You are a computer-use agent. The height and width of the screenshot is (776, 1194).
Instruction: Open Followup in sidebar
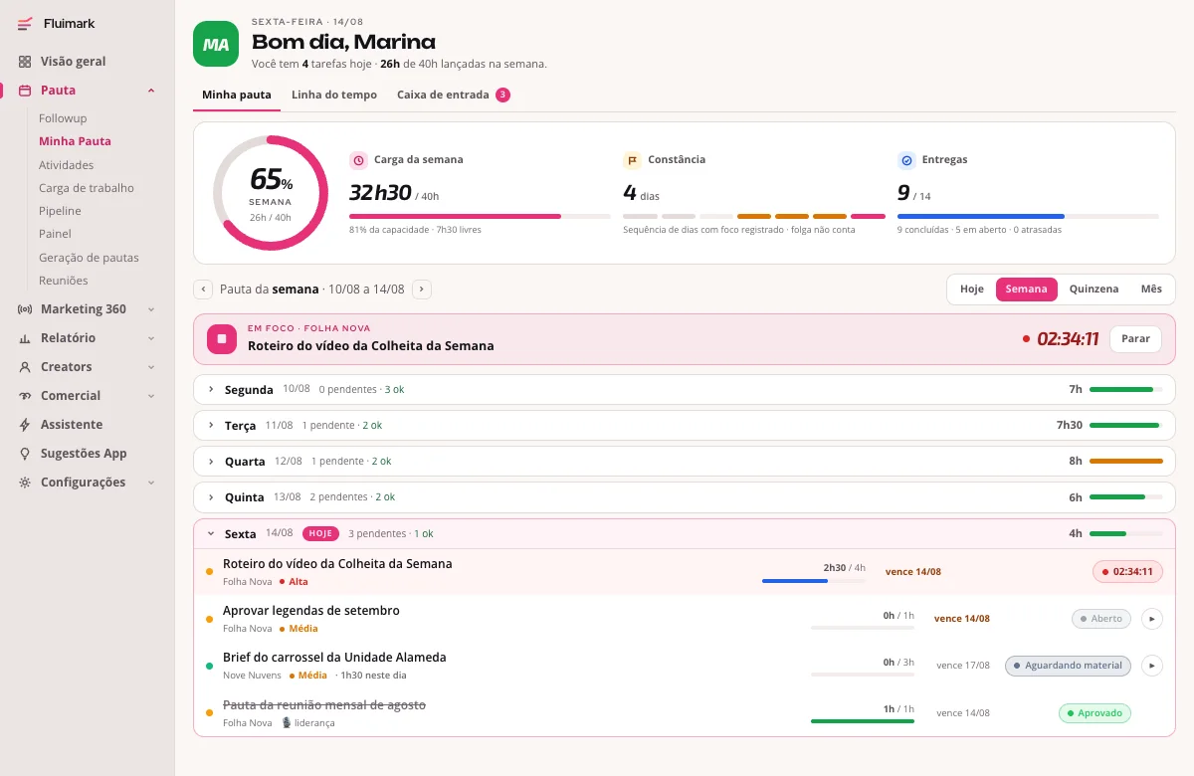coord(63,118)
